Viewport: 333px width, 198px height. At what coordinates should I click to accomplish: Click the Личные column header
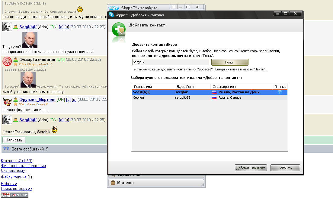point(280,87)
